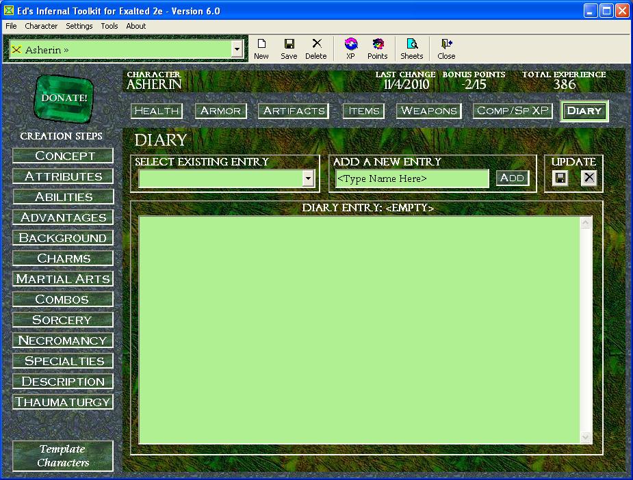
Task: Click inside the diary entry text area
Action: coord(359,330)
